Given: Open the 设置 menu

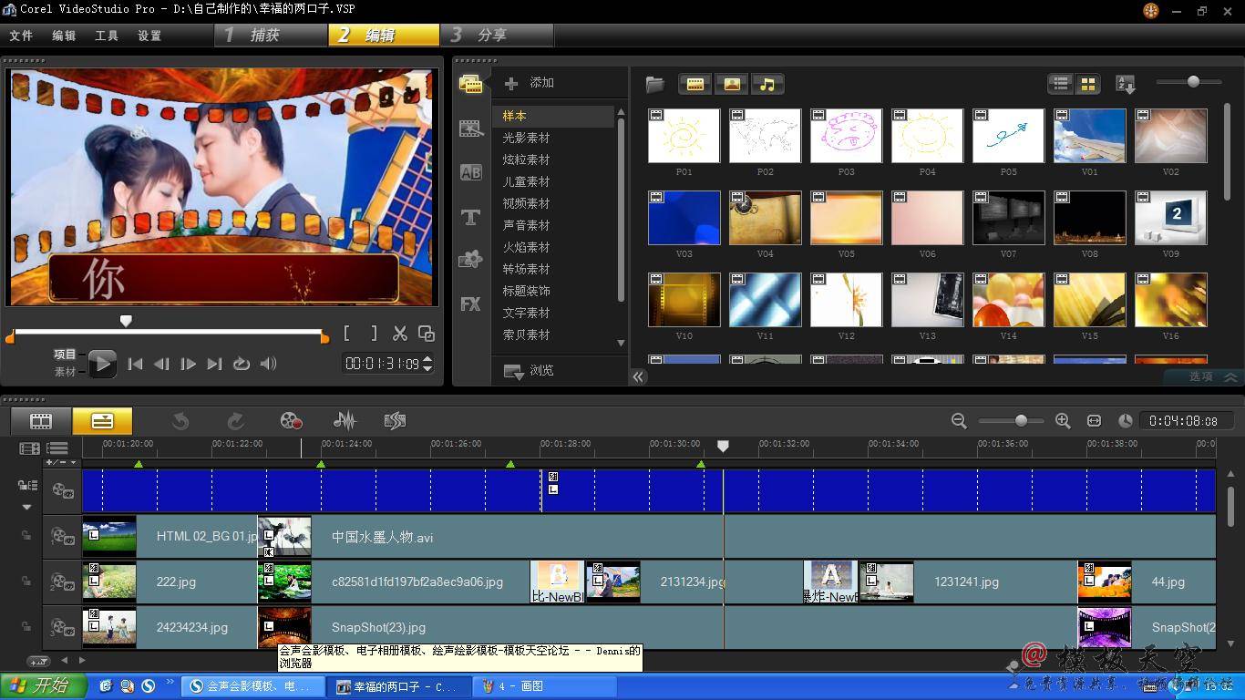Looking at the screenshot, I should [x=149, y=36].
